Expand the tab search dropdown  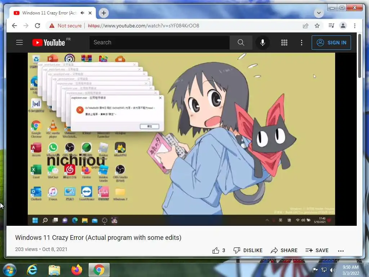tap(319, 13)
